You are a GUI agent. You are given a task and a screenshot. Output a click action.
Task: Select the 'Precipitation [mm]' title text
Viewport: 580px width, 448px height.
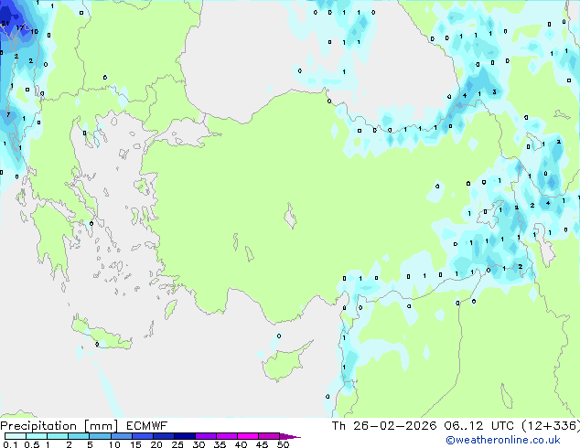coord(59,426)
